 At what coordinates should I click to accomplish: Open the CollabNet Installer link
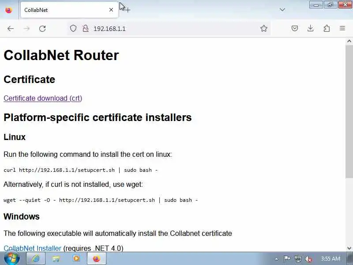pyautogui.click(x=32, y=248)
